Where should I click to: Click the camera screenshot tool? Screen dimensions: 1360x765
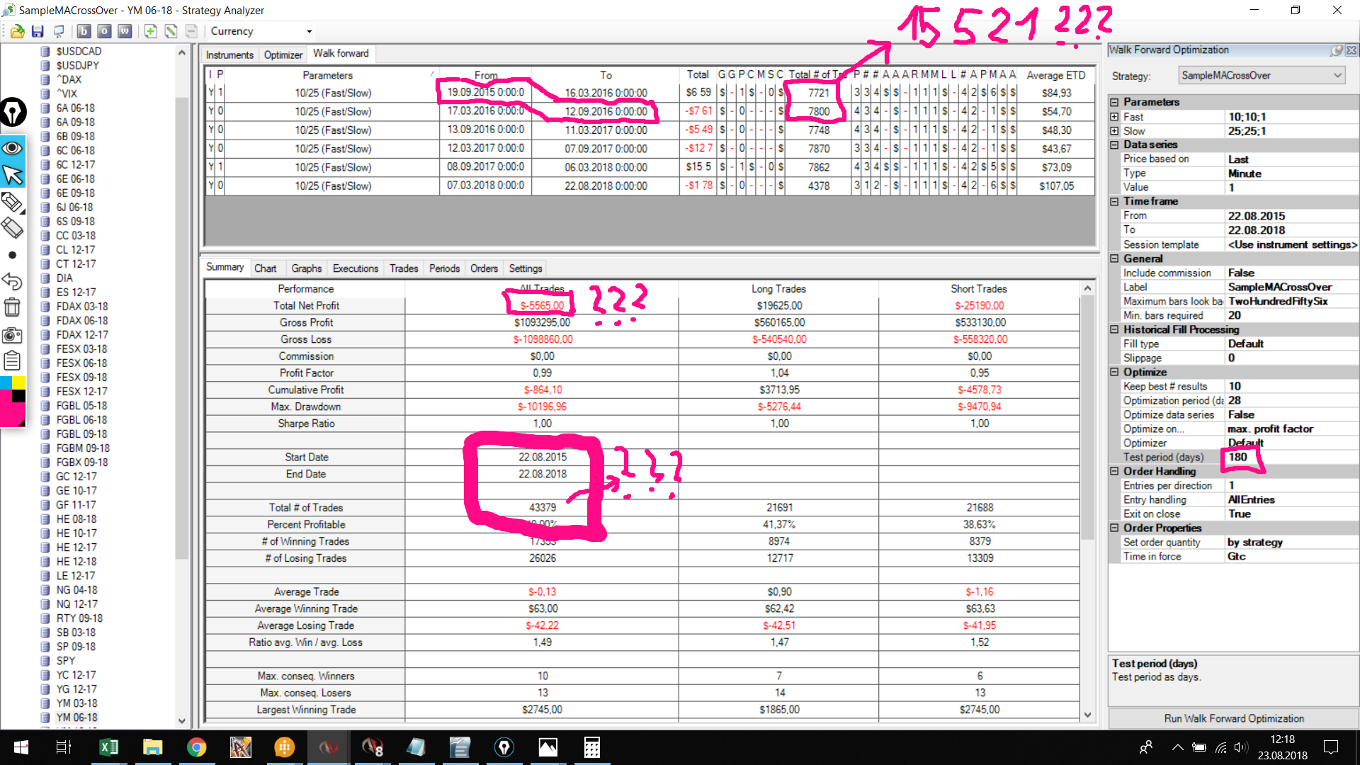(x=12, y=335)
